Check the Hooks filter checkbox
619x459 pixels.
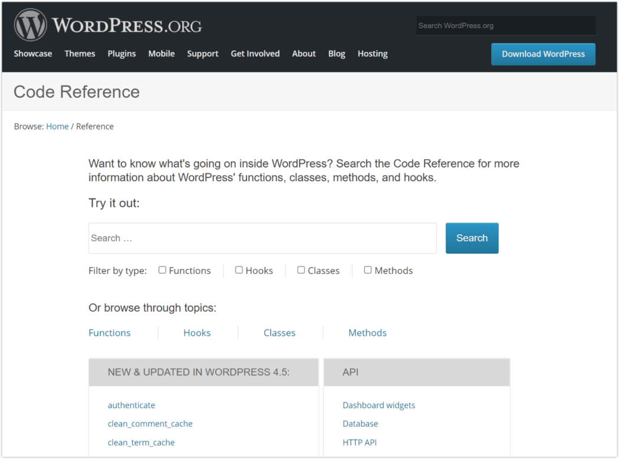pyautogui.click(x=239, y=270)
